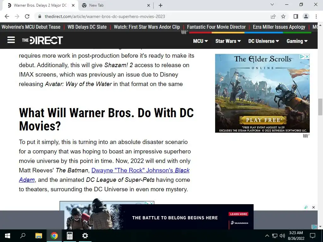Click the scrollbar up arrow
Screen dimensions: 323x242
[320, 25]
